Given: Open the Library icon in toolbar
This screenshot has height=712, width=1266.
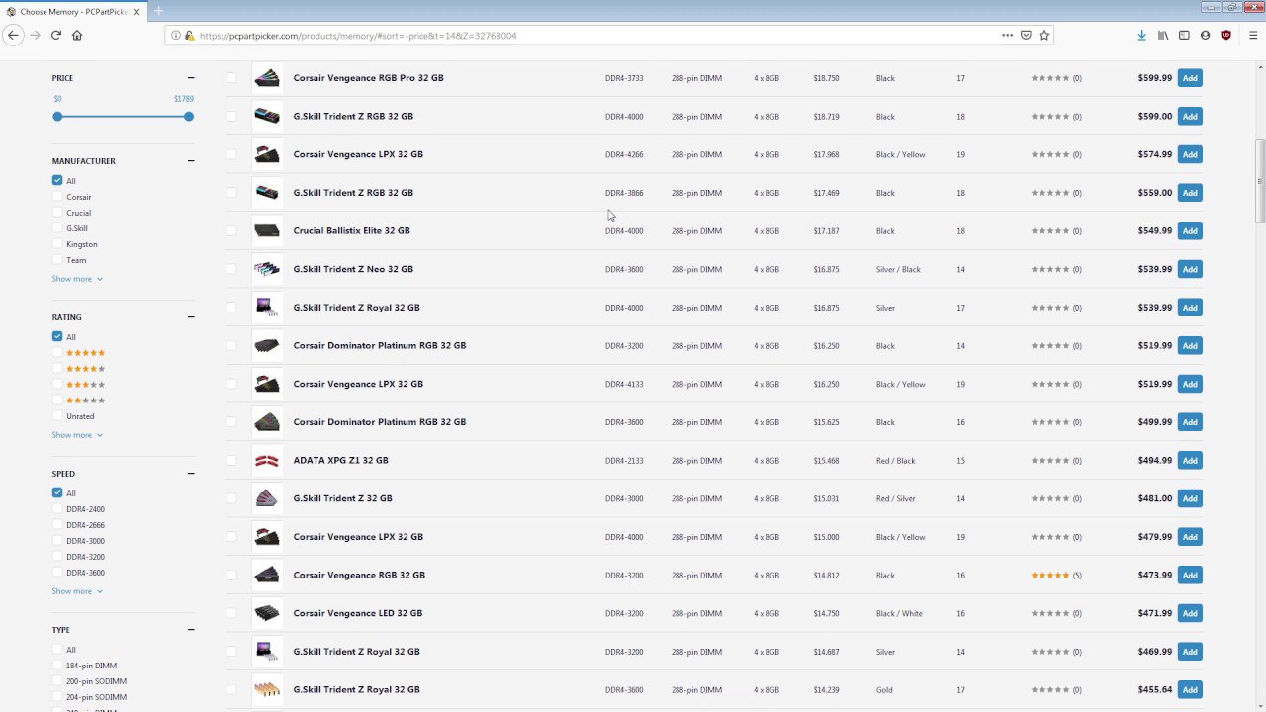Looking at the screenshot, I should [x=1163, y=35].
